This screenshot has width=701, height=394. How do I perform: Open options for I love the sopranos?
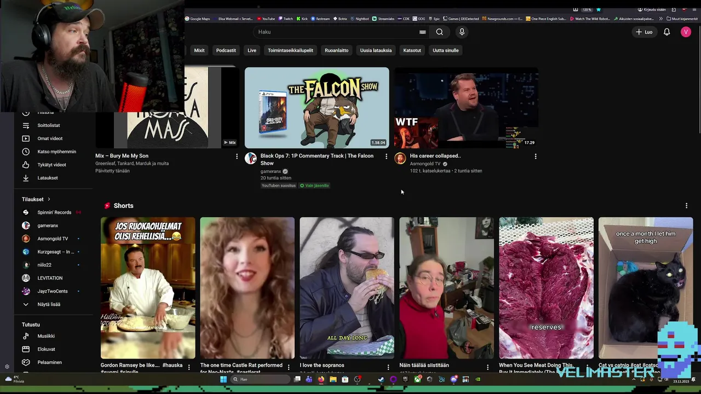pyautogui.click(x=388, y=367)
